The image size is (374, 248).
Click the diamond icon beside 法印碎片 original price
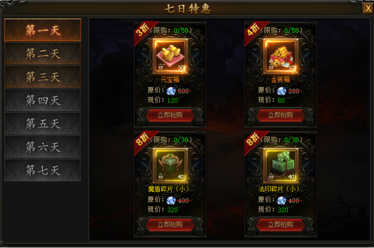tap(282, 200)
